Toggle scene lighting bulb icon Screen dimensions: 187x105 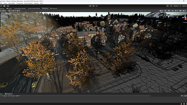169,11
